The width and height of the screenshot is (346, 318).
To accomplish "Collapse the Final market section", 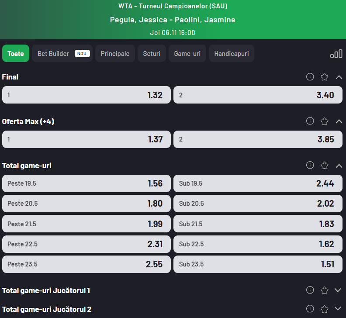I will (339, 77).
